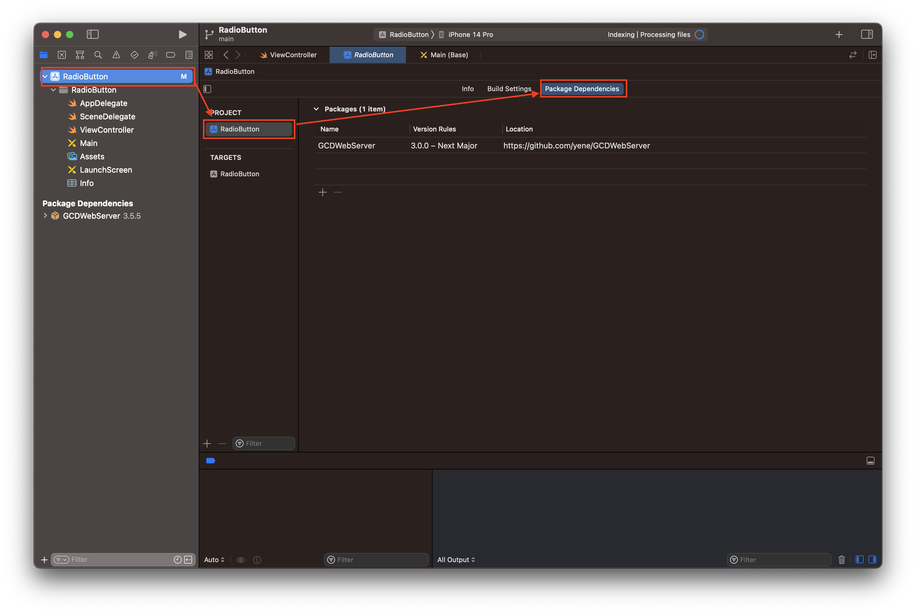
Task: Toggle the console pane
Action: pyautogui.click(x=872, y=559)
